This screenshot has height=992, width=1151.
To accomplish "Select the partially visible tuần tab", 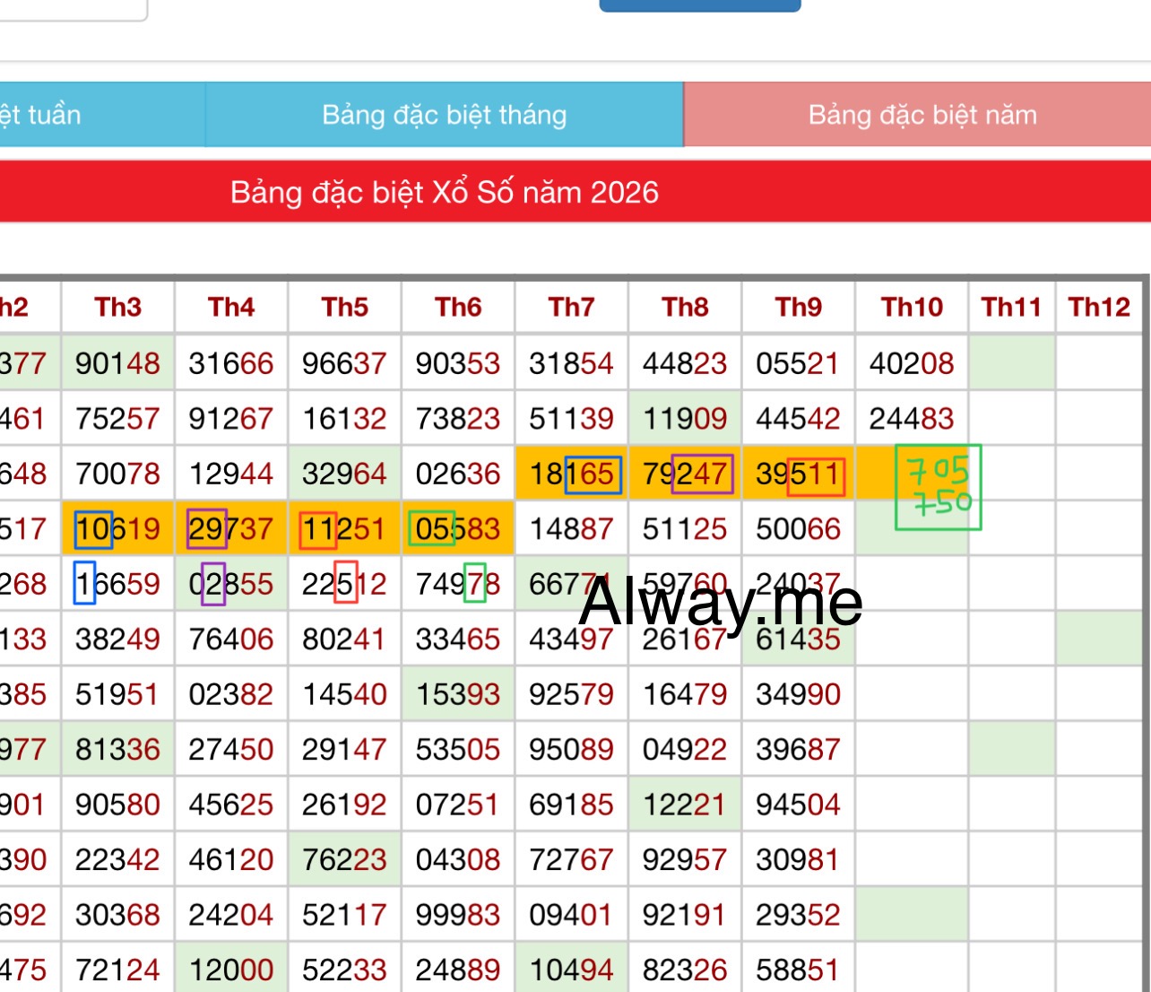I will point(102,115).
